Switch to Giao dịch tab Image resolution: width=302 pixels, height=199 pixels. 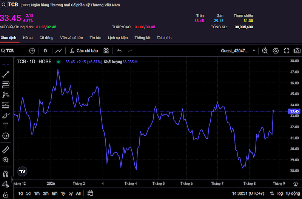8,38
